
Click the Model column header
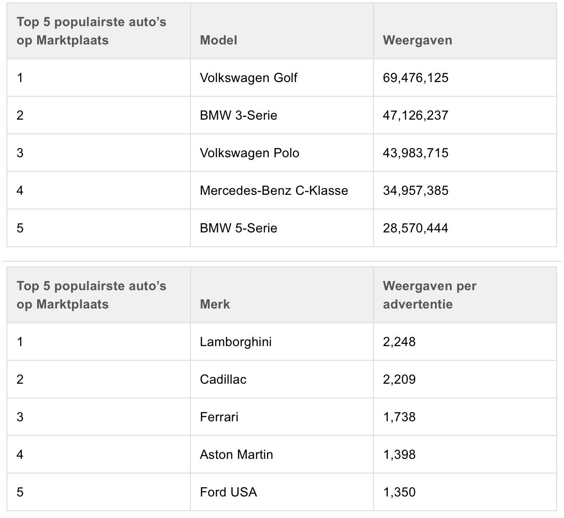tap(218, 40)
